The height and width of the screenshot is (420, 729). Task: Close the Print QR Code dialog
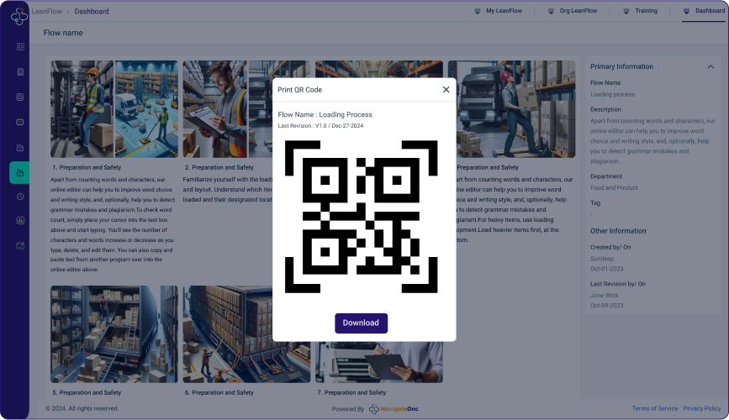point(446,90)
